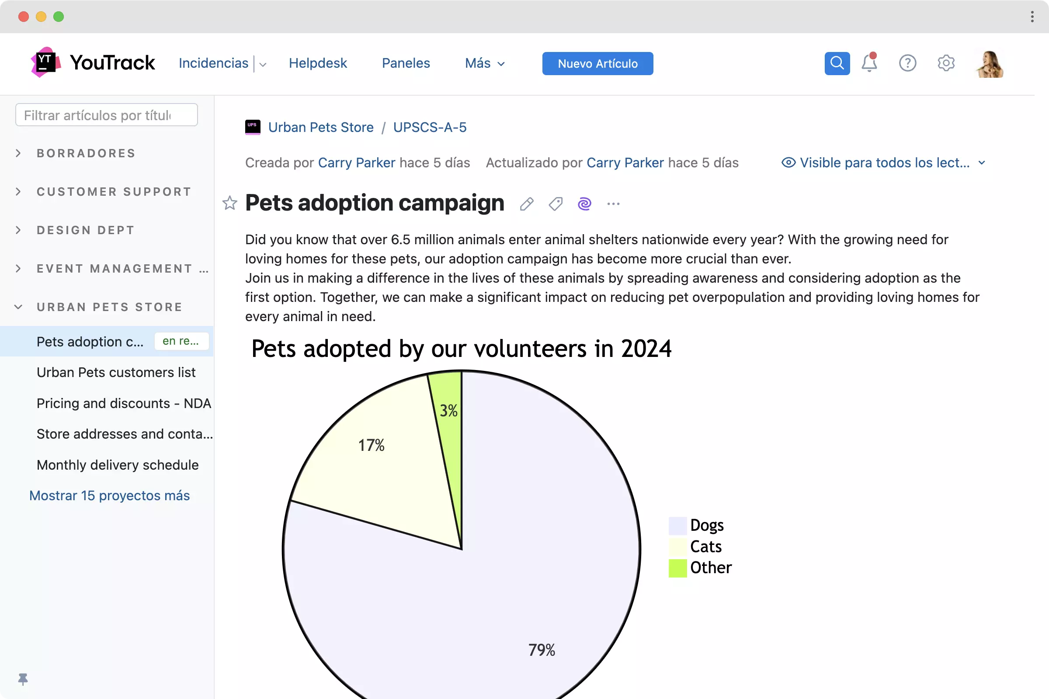Go to the Helpdesk menu

tap(318, 63)
